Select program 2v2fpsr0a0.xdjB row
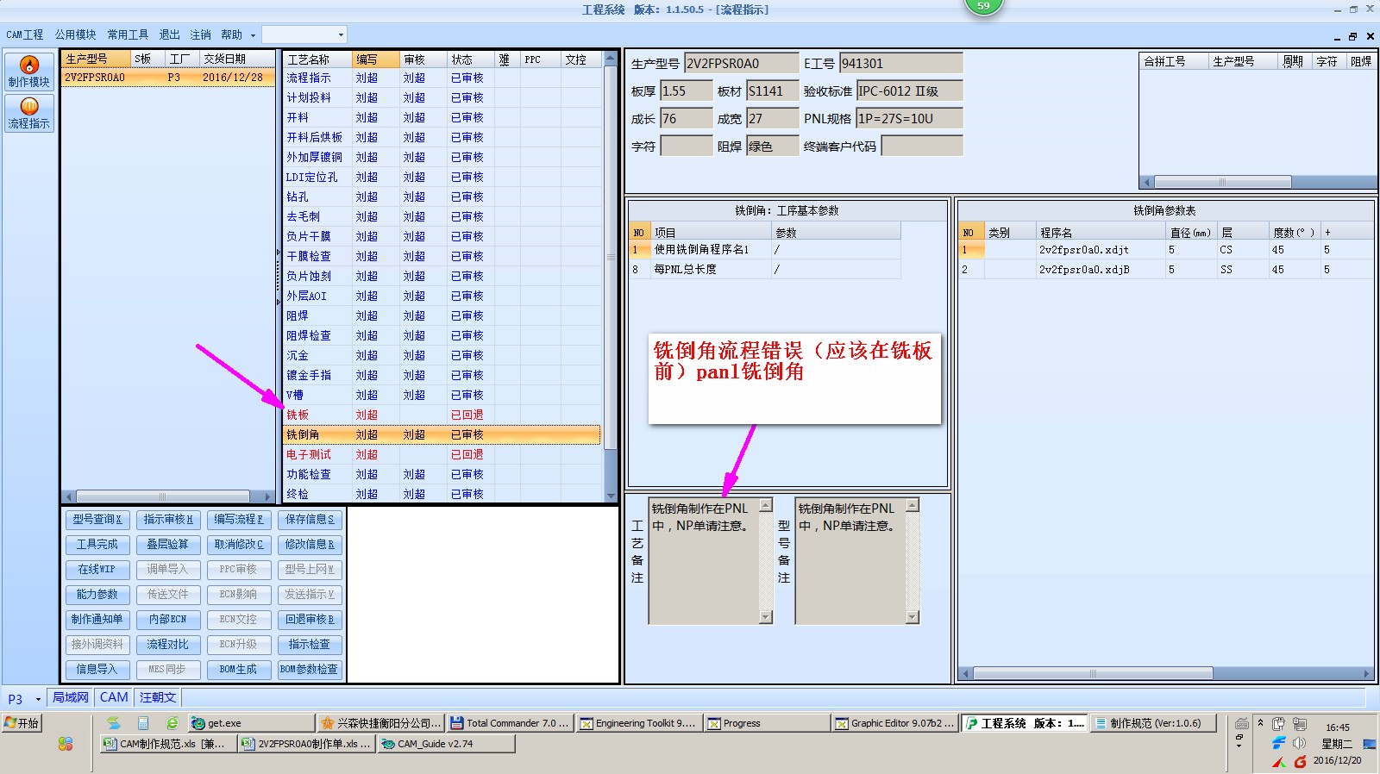The height and width of the screenshot is (774, 1380). (1165, 269)
